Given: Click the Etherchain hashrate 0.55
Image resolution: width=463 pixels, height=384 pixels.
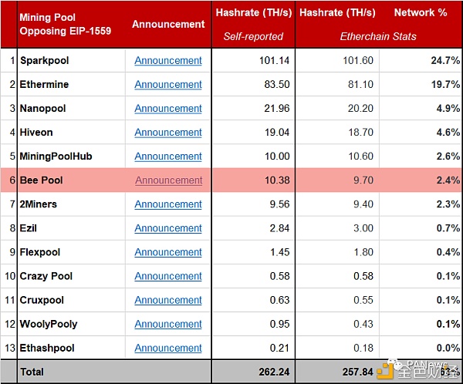Looking at the screenshot, I should 363,300.
